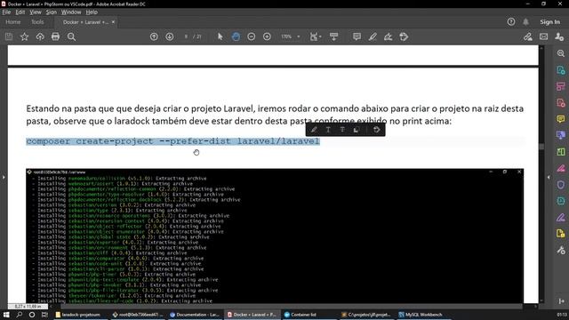
Task: Open Comment tool yellow icon in right pane
Action: [x=561, y=119]
